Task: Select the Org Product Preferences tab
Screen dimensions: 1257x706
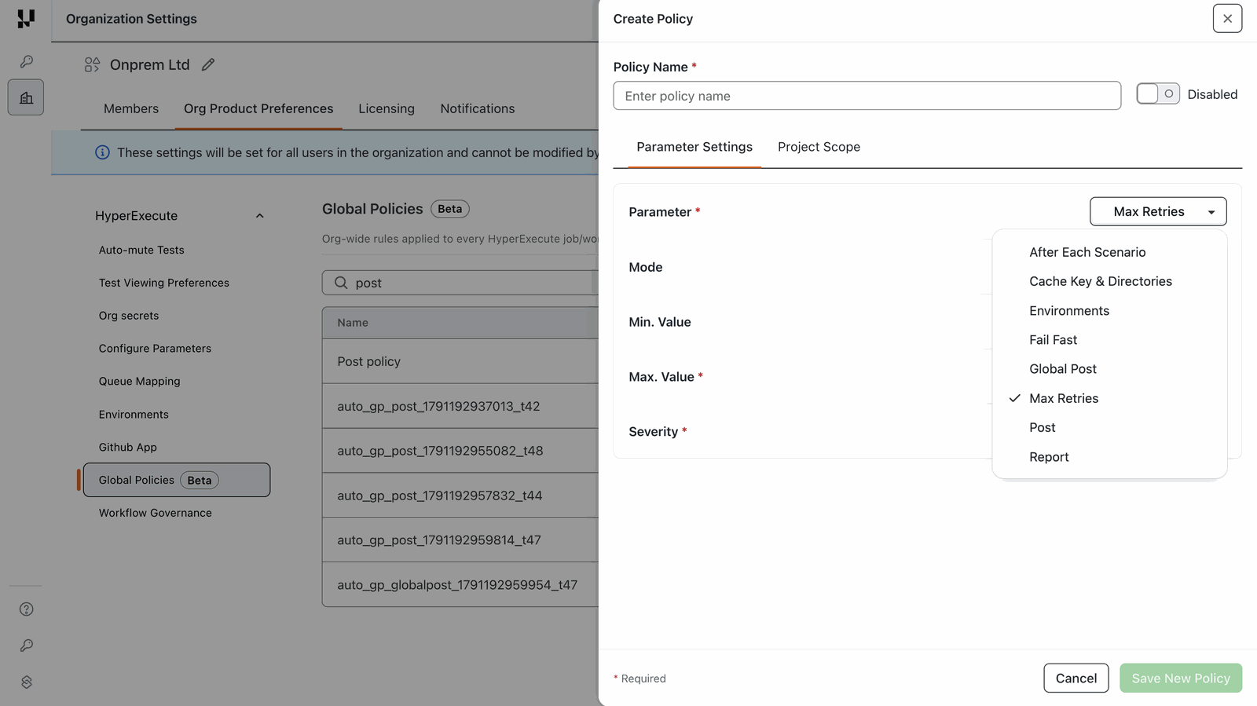Action: pyautogui.click(x=258, y=108)
